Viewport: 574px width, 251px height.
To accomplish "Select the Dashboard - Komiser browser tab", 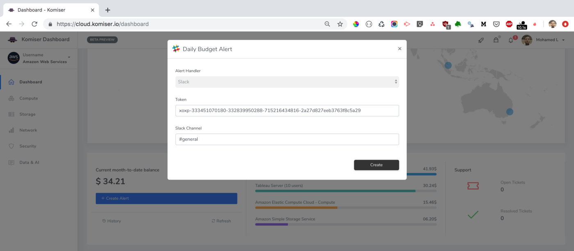I will (x=50, y=10).
